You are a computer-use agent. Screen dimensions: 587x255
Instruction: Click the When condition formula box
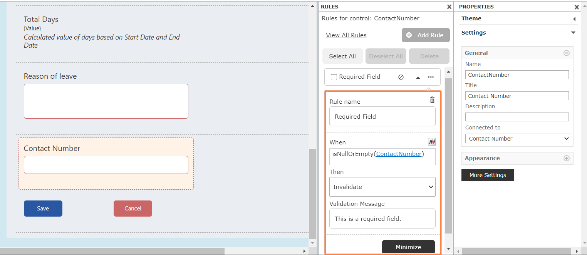point(382,157)
